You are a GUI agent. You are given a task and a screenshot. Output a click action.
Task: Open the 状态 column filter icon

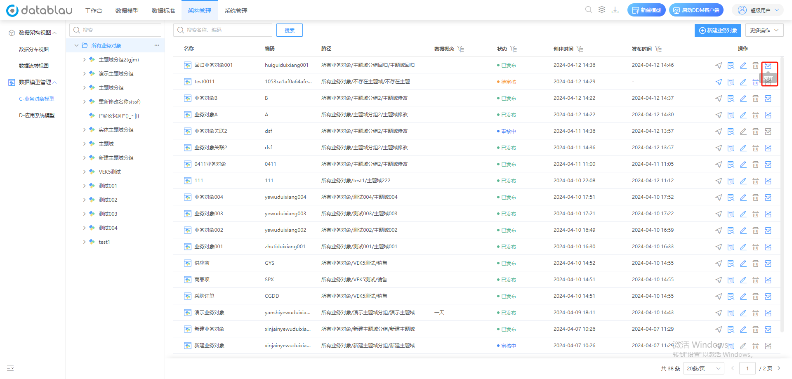click(514, 49)
